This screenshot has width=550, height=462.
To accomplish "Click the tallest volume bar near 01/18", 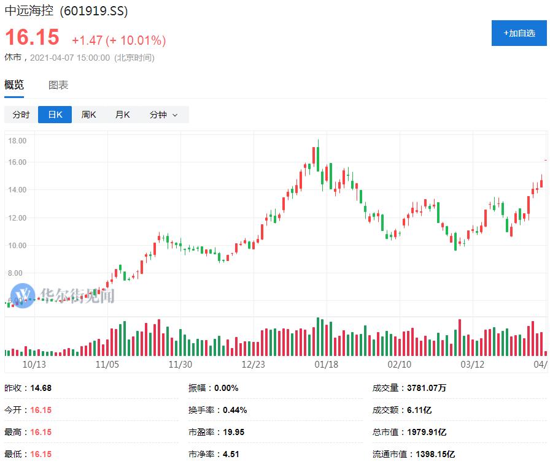I will (318, 337).
